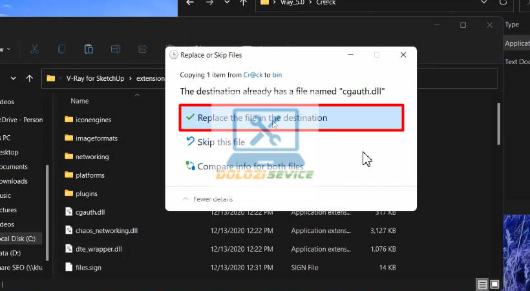The image size is (530, 291).
Task: Click the bin destination link in dialog
Action: pos(277,75)
